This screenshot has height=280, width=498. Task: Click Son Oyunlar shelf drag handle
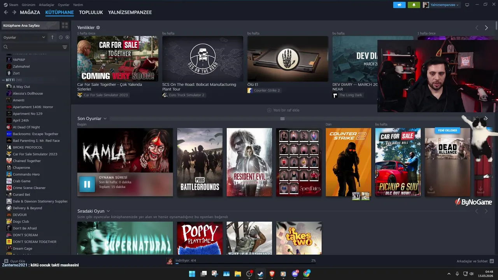tap(282, 119)
